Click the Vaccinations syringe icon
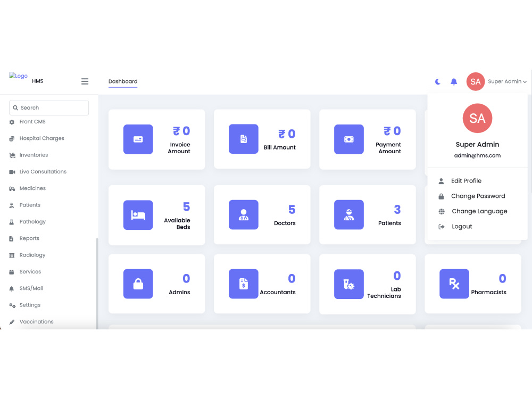The height and width of the screenshot is (399, 532). point(12,322)
